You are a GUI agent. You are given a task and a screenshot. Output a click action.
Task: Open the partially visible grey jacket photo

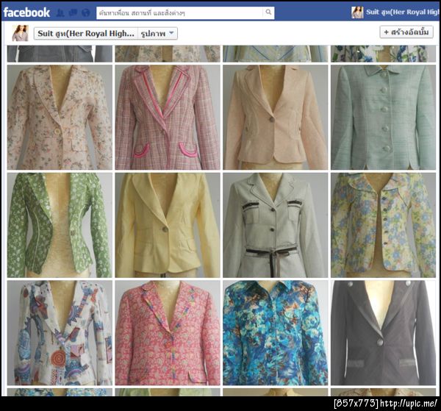coord(60,54)
